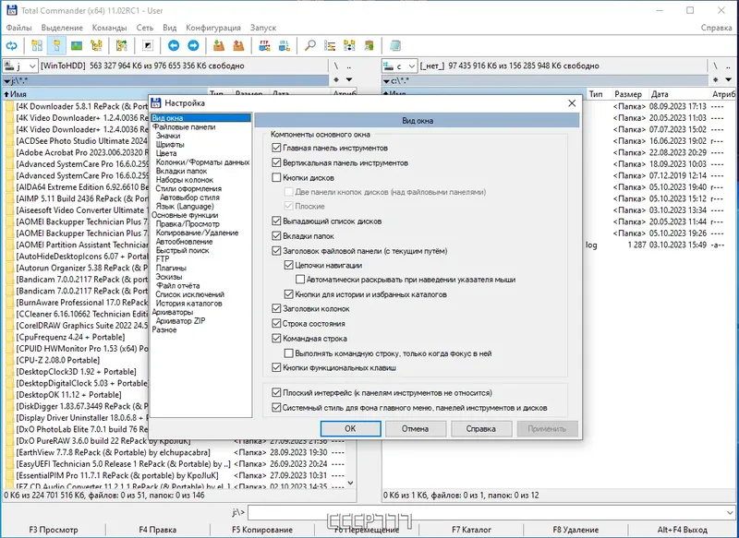Select 'Цвета' in settings category list

click(x=165, y=153)
